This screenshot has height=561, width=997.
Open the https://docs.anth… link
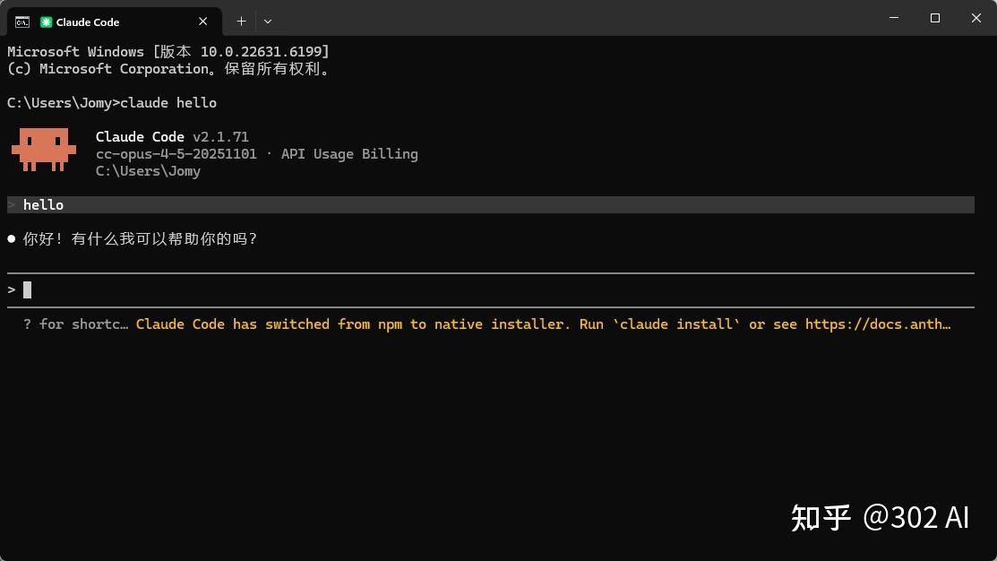(877, 324)
